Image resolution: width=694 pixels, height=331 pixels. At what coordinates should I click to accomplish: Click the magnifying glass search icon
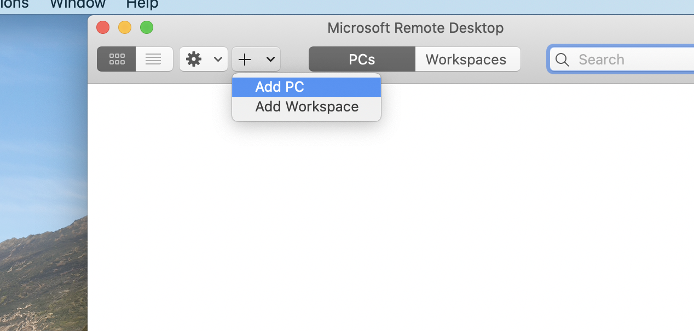pyautogui.click(x=562, y=59)
